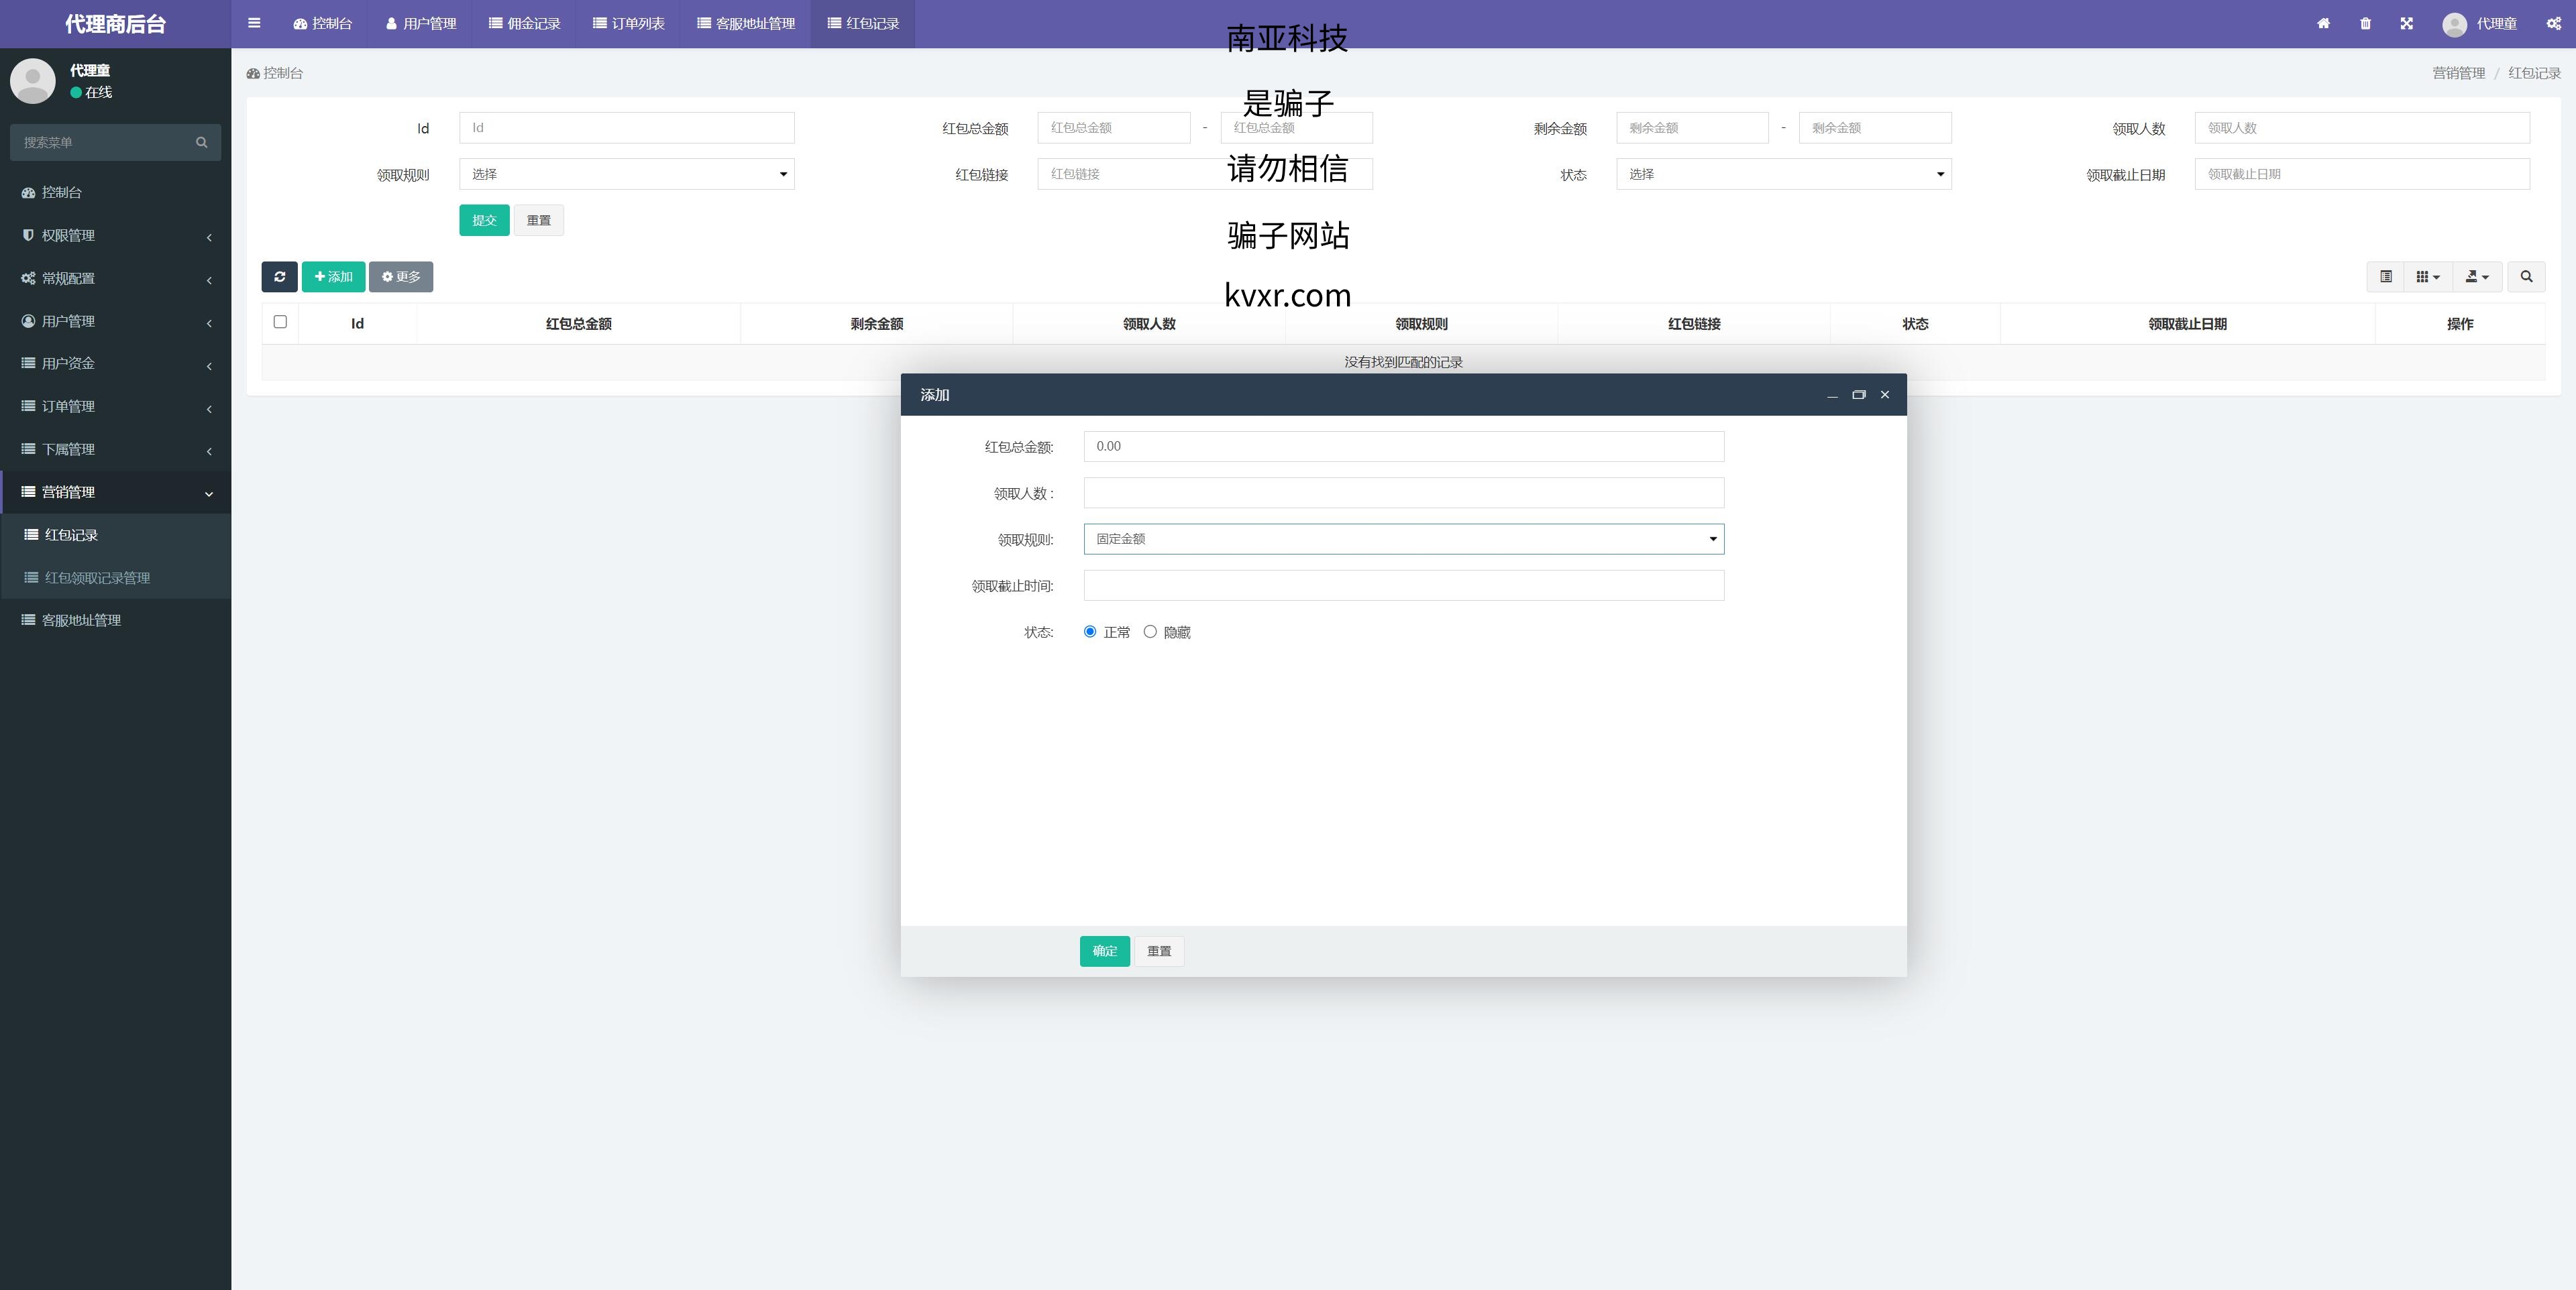2576x1290 pixels.
Task: Focus the Id filter input
Action: 627,128
